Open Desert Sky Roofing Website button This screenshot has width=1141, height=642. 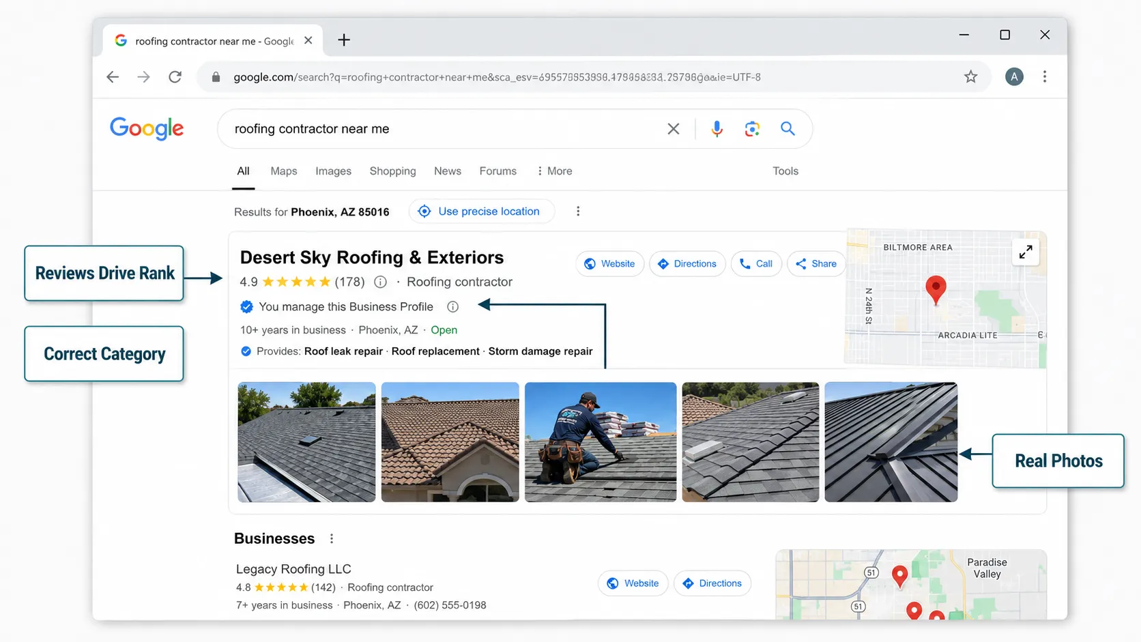610,264
